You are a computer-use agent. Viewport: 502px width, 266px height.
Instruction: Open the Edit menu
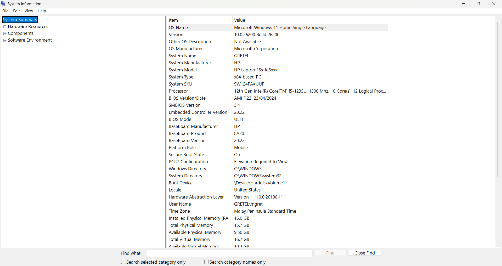click(x=16, y=11)
